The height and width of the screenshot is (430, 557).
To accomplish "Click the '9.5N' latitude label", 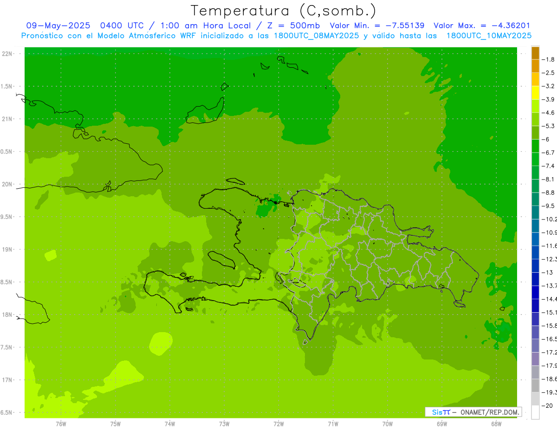I will 7,217.
